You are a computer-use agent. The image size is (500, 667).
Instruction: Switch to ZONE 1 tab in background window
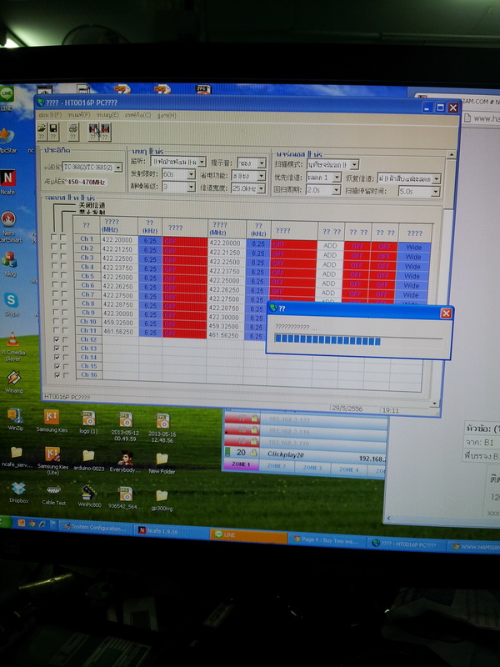tap(241, 464)
